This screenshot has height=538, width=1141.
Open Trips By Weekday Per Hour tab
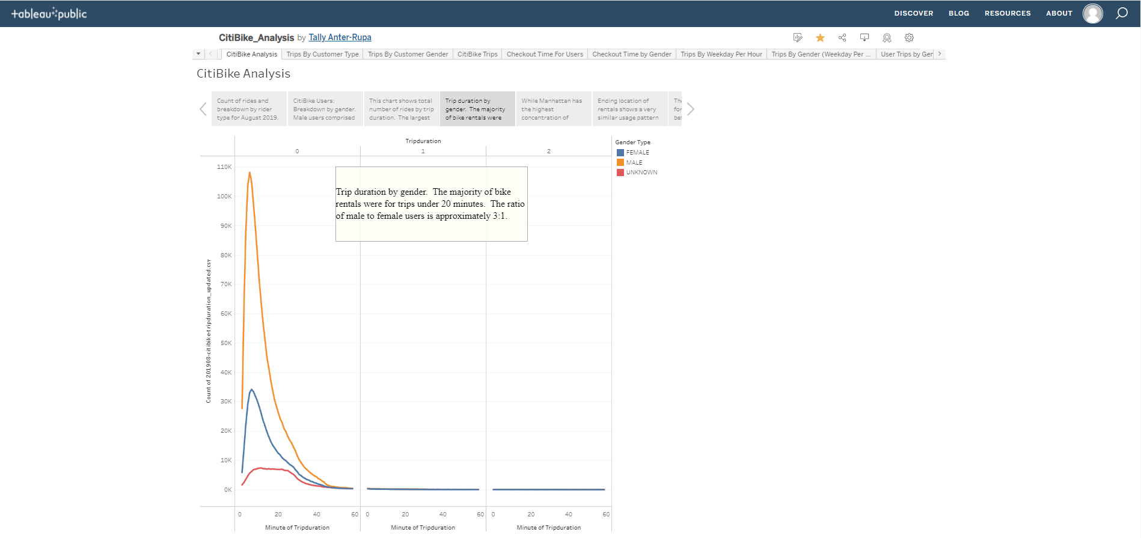point(721,54)
